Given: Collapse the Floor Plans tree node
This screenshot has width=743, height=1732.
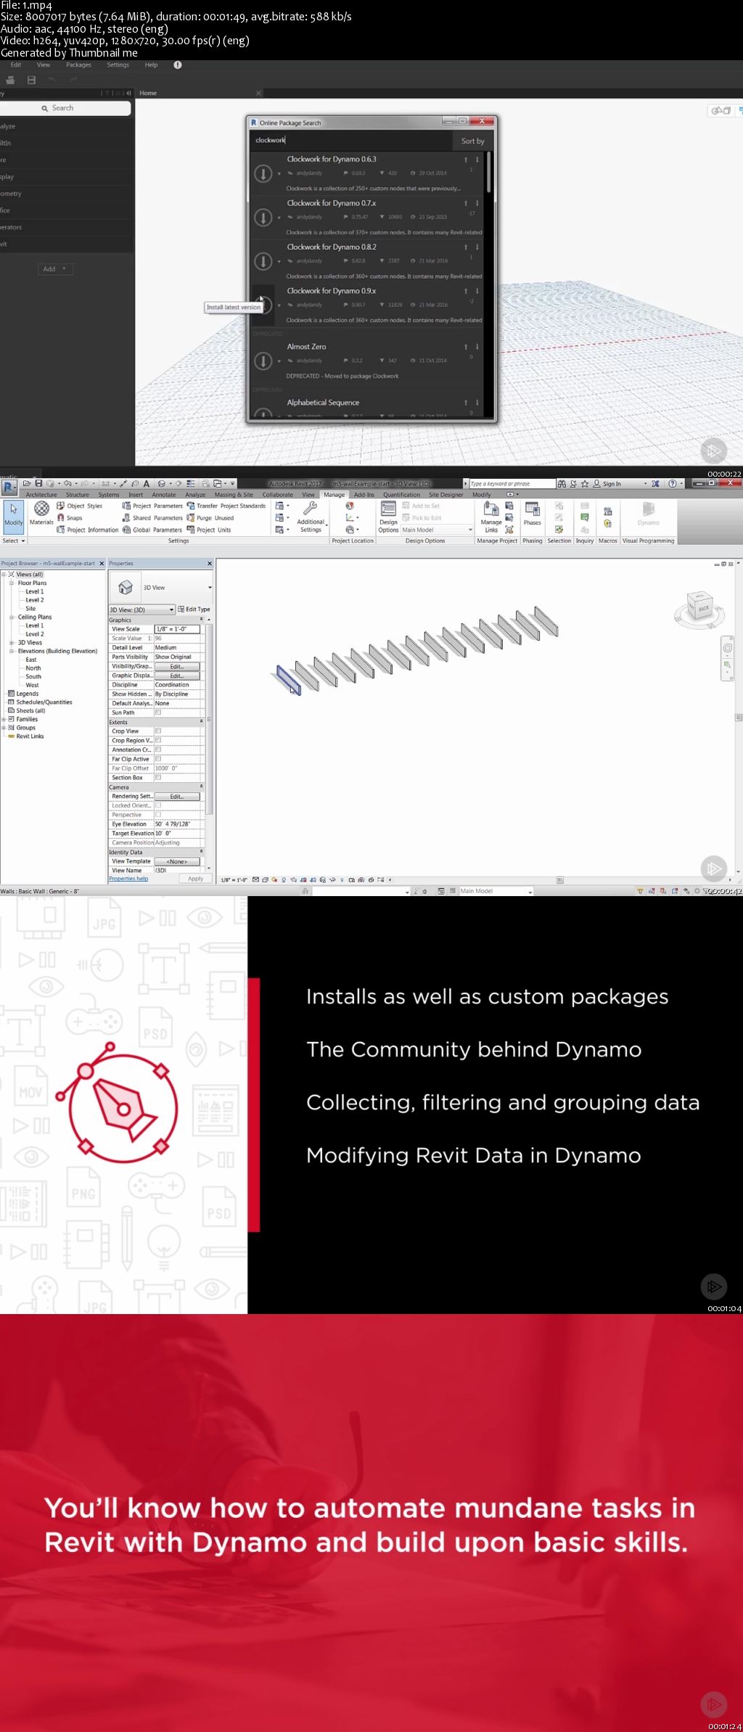Looking at the screenshot, I should tap(12, 583).
